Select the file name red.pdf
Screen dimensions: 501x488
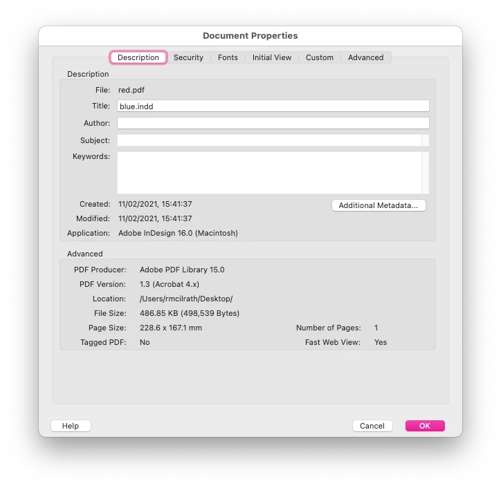131,90
